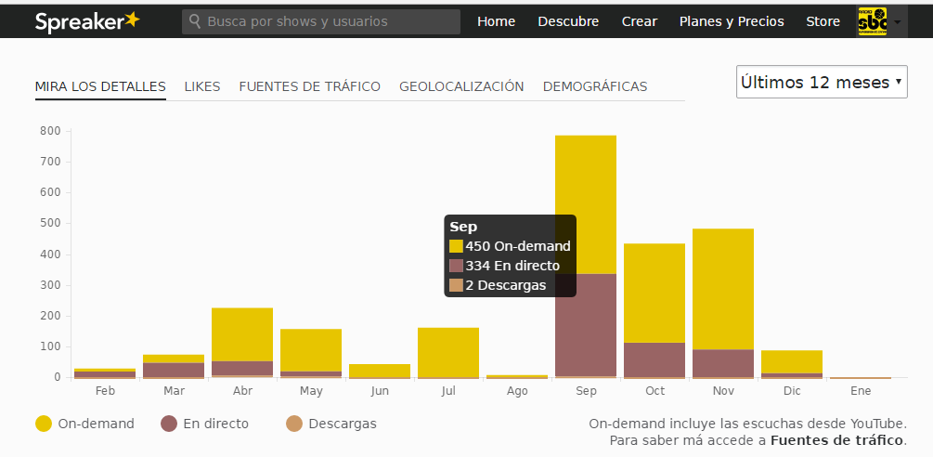Click the yellow November On-demand bar
Image resolution: width=933 pixels, height=457 pixels.
tap(723, 288)
